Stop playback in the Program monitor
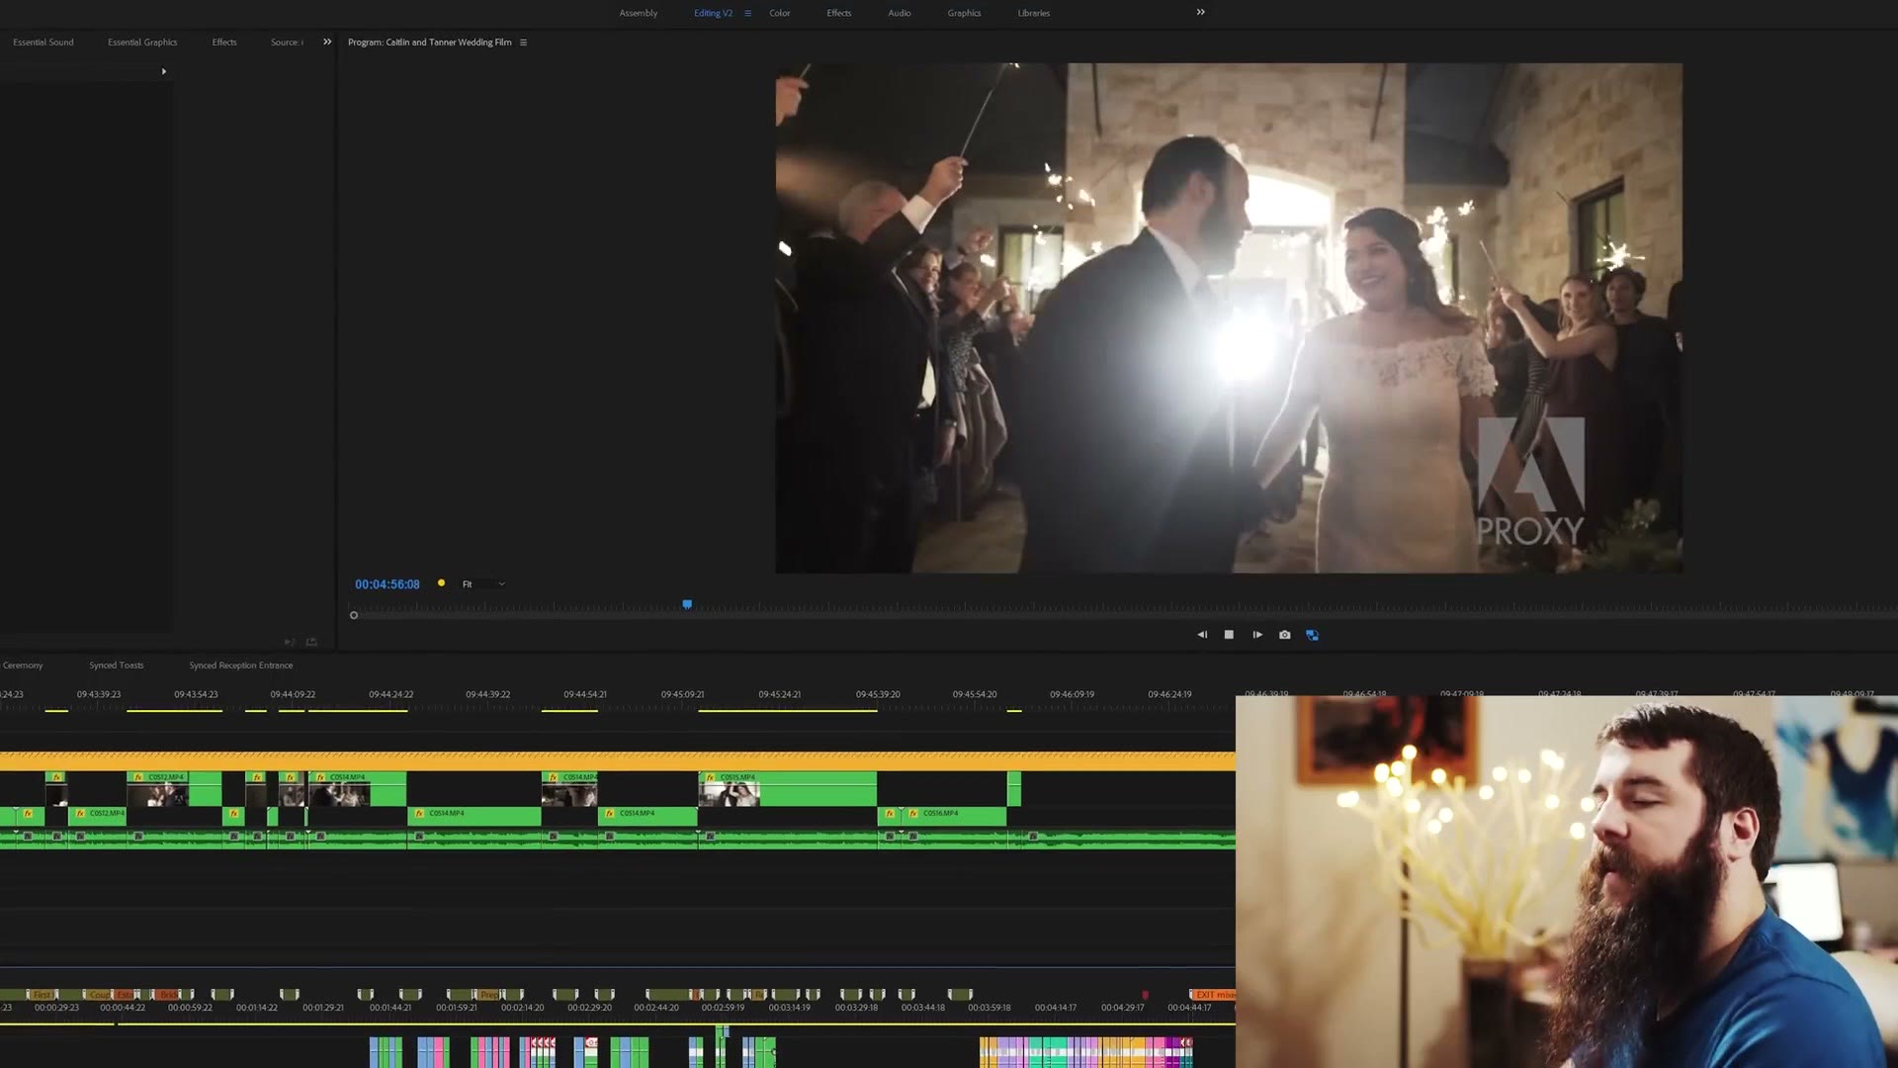 tap(1229, 635)
